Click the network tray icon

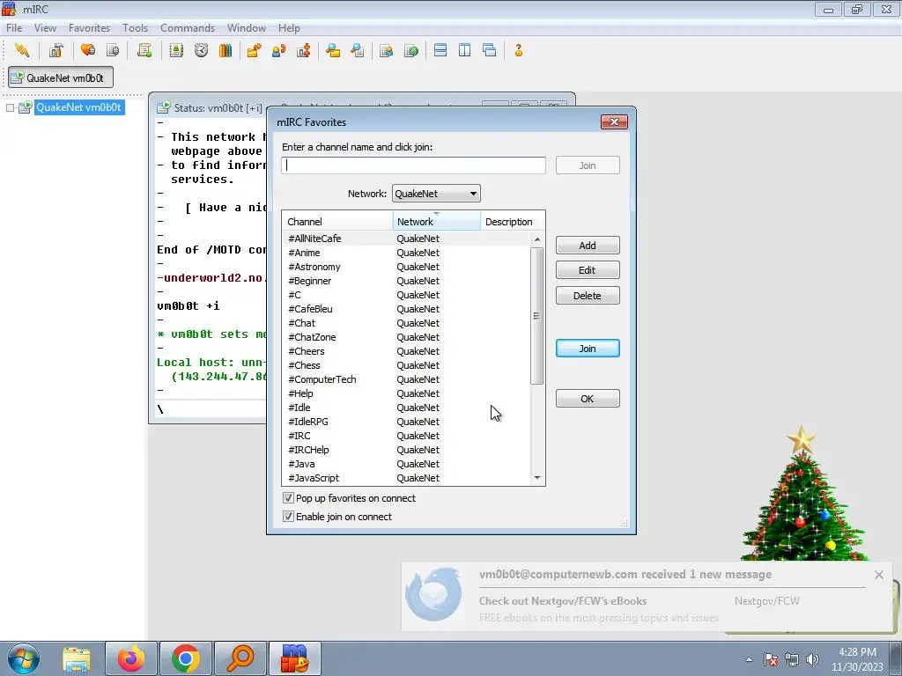pos(792,659)
